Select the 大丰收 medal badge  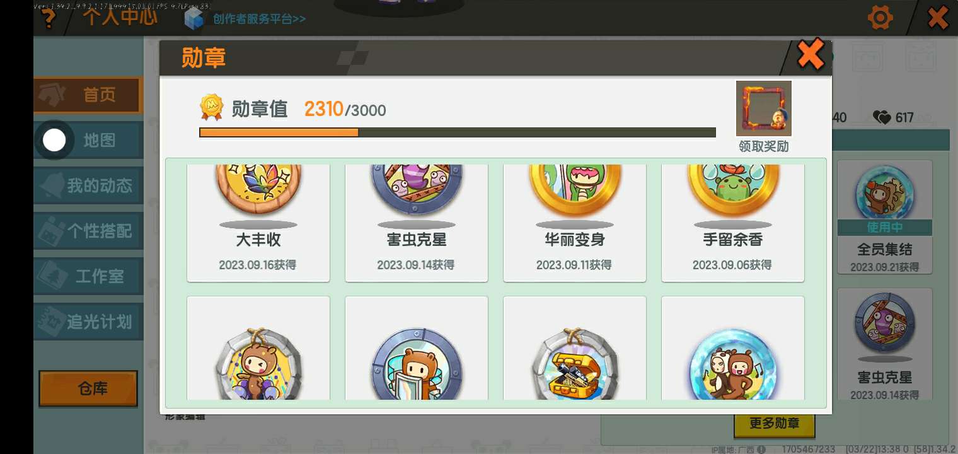258,223
